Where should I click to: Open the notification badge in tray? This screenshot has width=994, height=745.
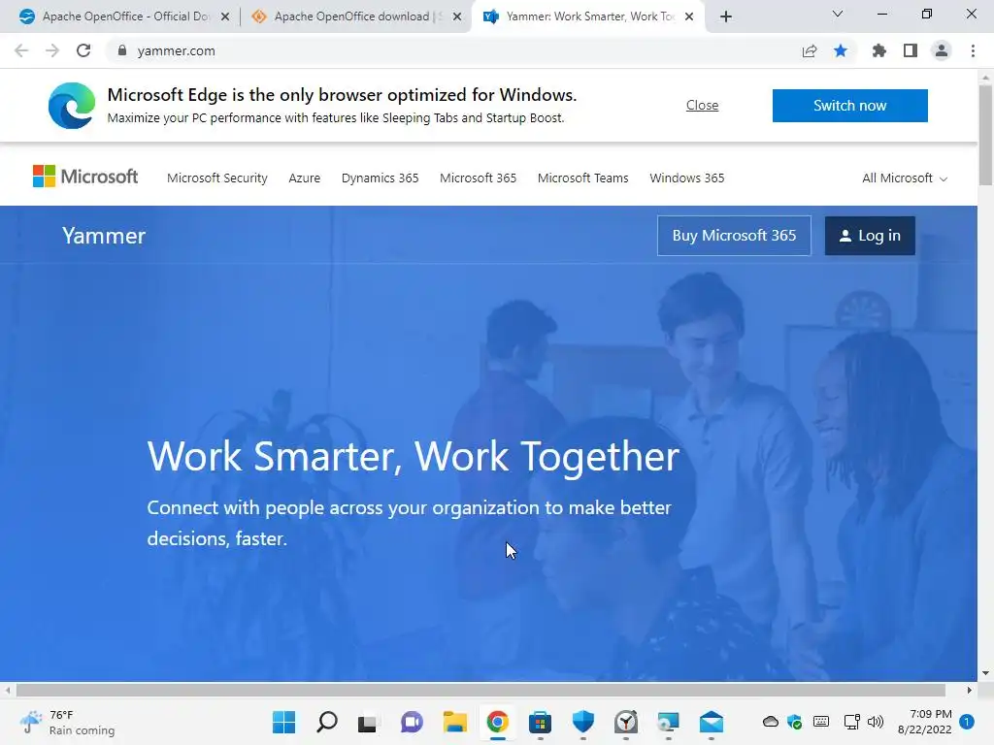coord(967,722)
